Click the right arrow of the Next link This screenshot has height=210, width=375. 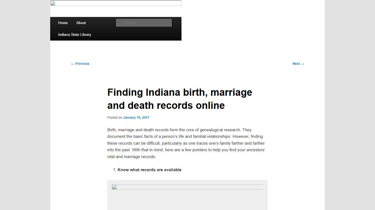pyautogui.click(x=303, y=63)
